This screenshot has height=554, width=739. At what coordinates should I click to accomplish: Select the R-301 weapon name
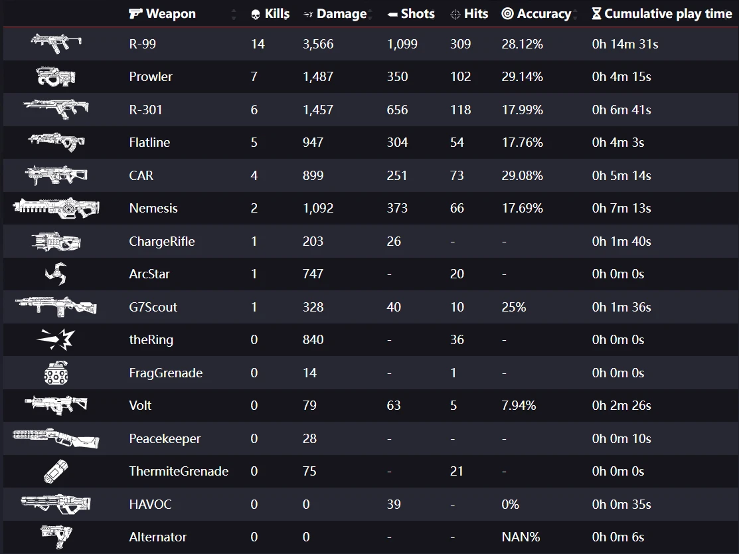tap(146, 110)
